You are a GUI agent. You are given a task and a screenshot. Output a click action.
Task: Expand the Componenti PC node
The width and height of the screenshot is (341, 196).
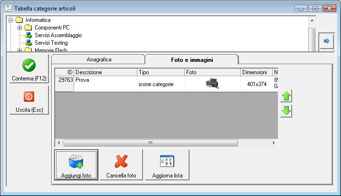pos(19,28)
